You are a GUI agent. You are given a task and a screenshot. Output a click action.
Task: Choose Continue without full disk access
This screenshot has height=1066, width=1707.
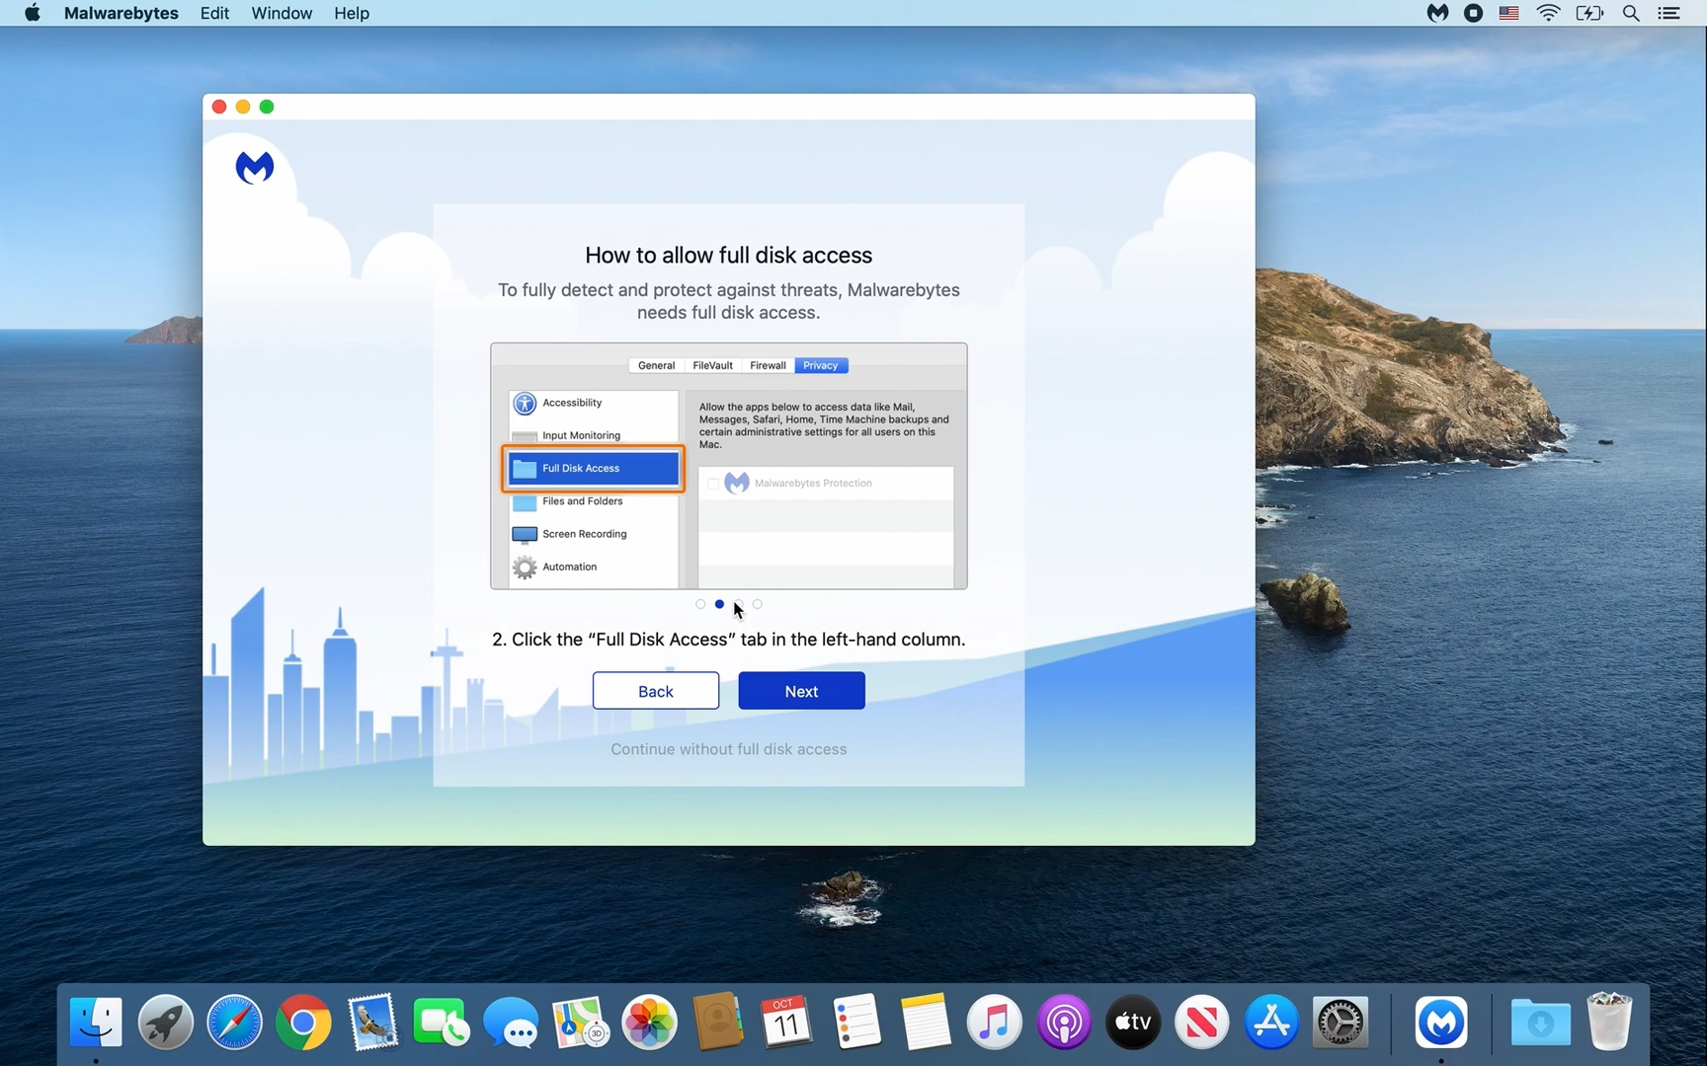point(729,749)
